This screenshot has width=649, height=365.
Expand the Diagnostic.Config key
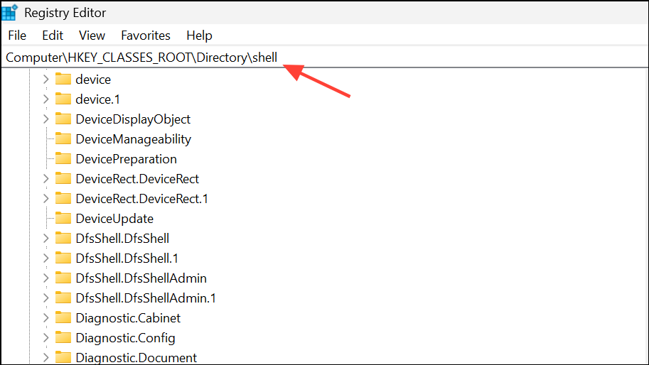coord(46,338)
